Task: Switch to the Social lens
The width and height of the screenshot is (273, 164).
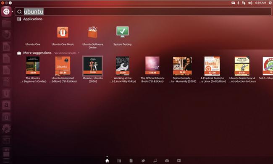Action: point(143,161)
